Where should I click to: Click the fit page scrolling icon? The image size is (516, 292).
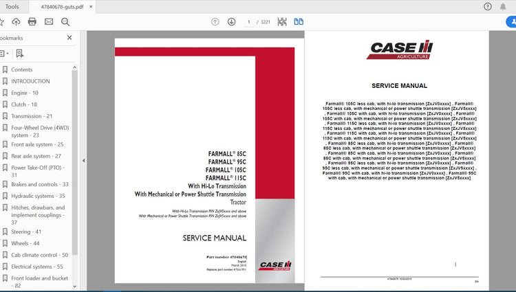coord(282,22)
